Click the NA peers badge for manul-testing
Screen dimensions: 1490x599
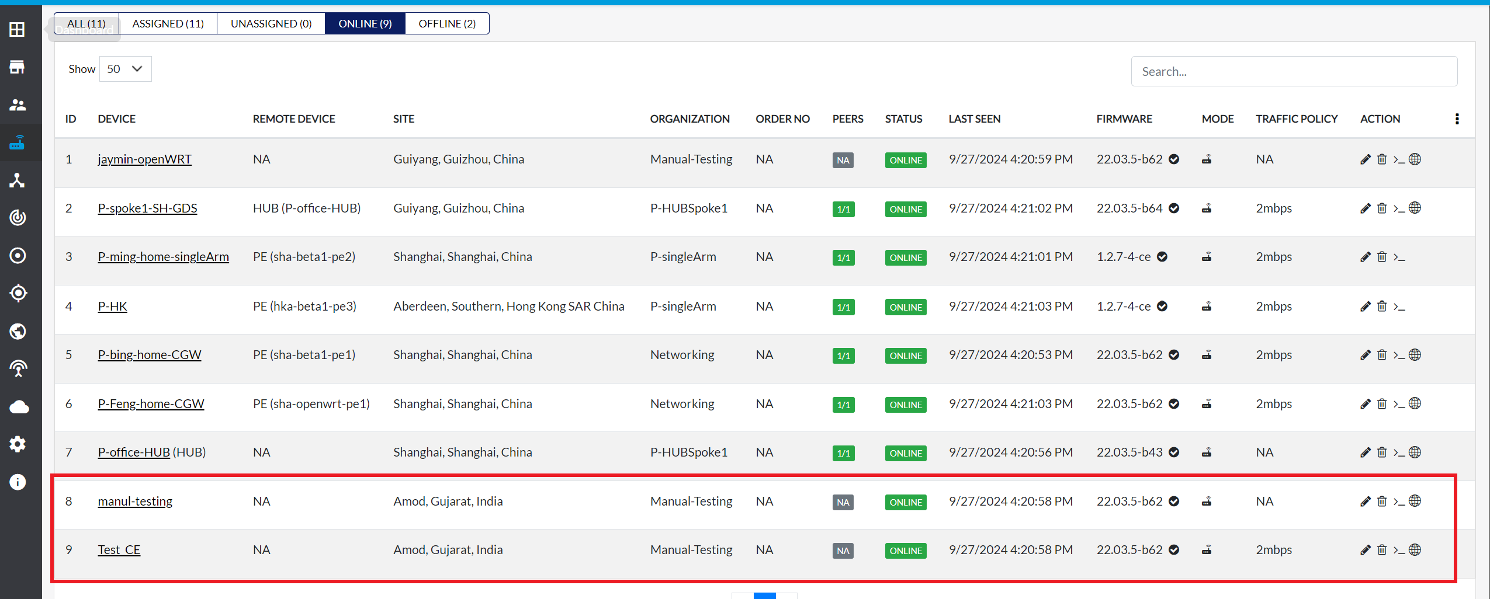[843, 502]
